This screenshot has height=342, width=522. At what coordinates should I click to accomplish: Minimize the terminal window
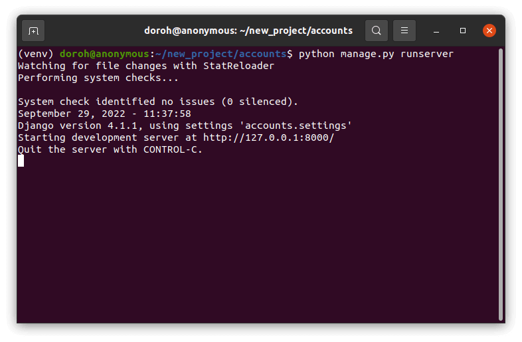(438, 31)
